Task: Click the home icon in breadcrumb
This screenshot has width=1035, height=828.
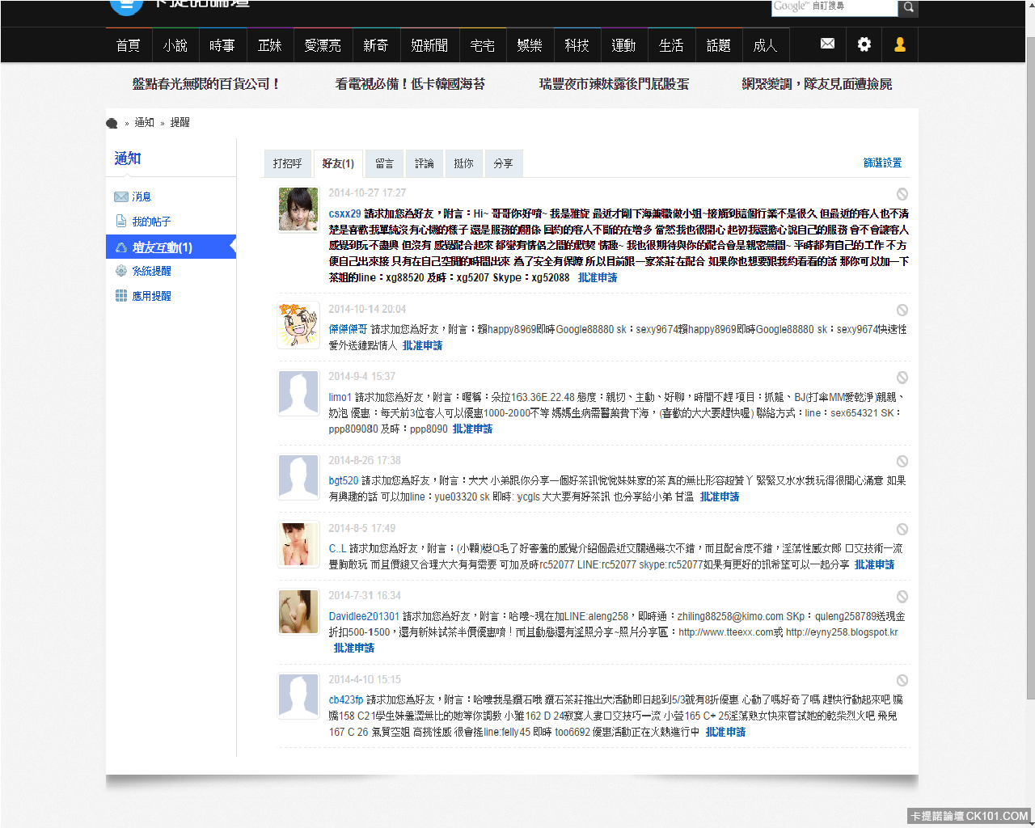Action: pyautogui.click(x=112, y=123)
